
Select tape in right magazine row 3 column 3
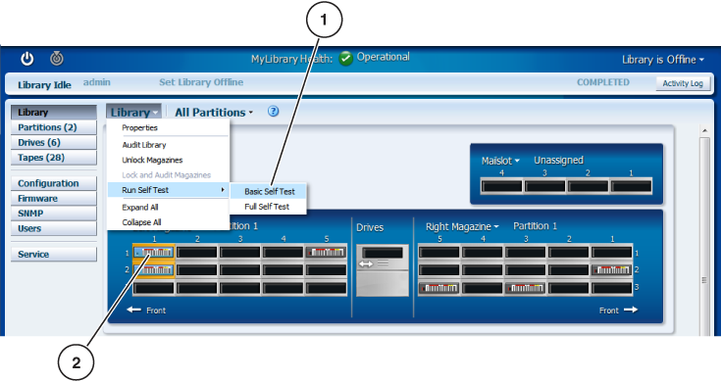[525, 288]
